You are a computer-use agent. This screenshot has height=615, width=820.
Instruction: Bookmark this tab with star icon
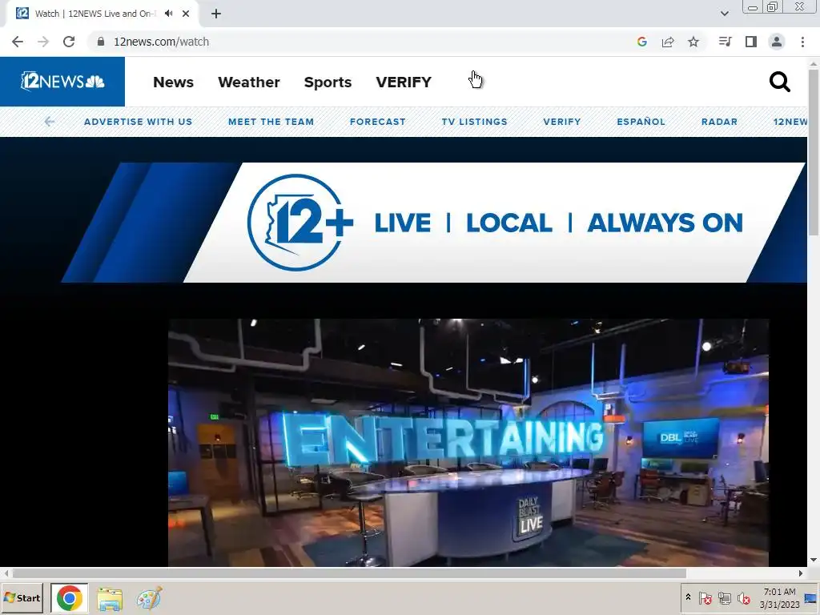(x=693, y=42)
